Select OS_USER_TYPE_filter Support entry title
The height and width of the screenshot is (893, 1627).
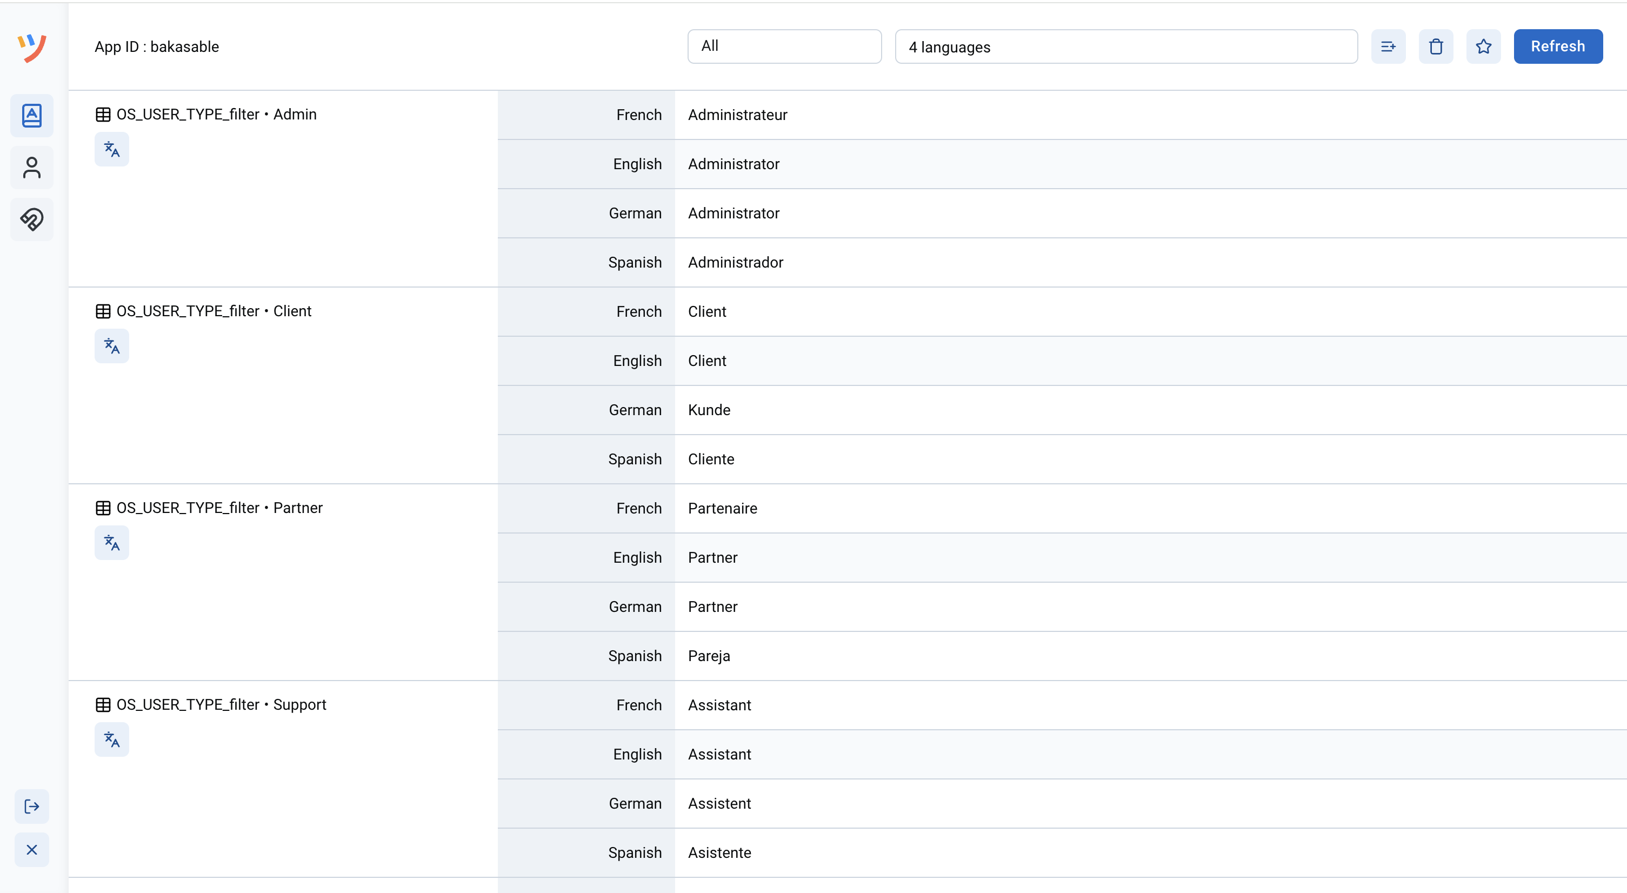221,704
